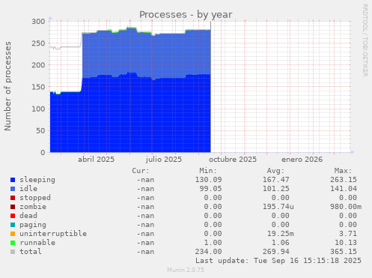Click the sleeping legend color swatch
The width and height of the screenshot is (372, 278).
click(x=13, y=180)
